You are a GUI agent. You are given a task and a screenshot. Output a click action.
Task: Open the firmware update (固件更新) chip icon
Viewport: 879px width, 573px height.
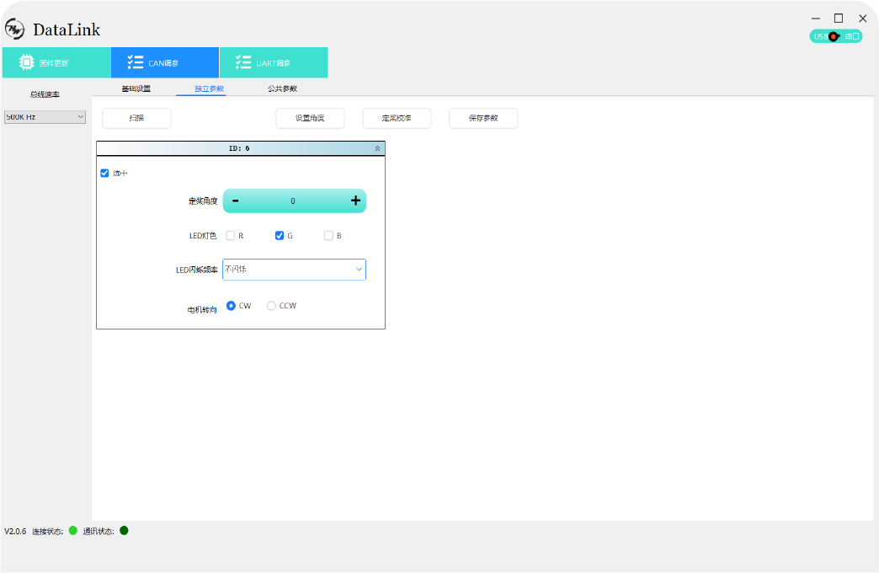tap(26, 62)
